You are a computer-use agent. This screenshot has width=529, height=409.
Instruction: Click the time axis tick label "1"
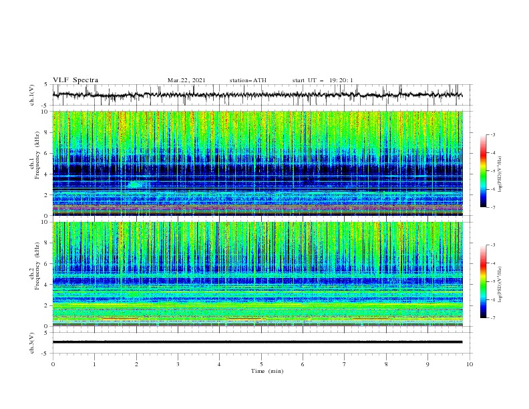click(94, 364)
